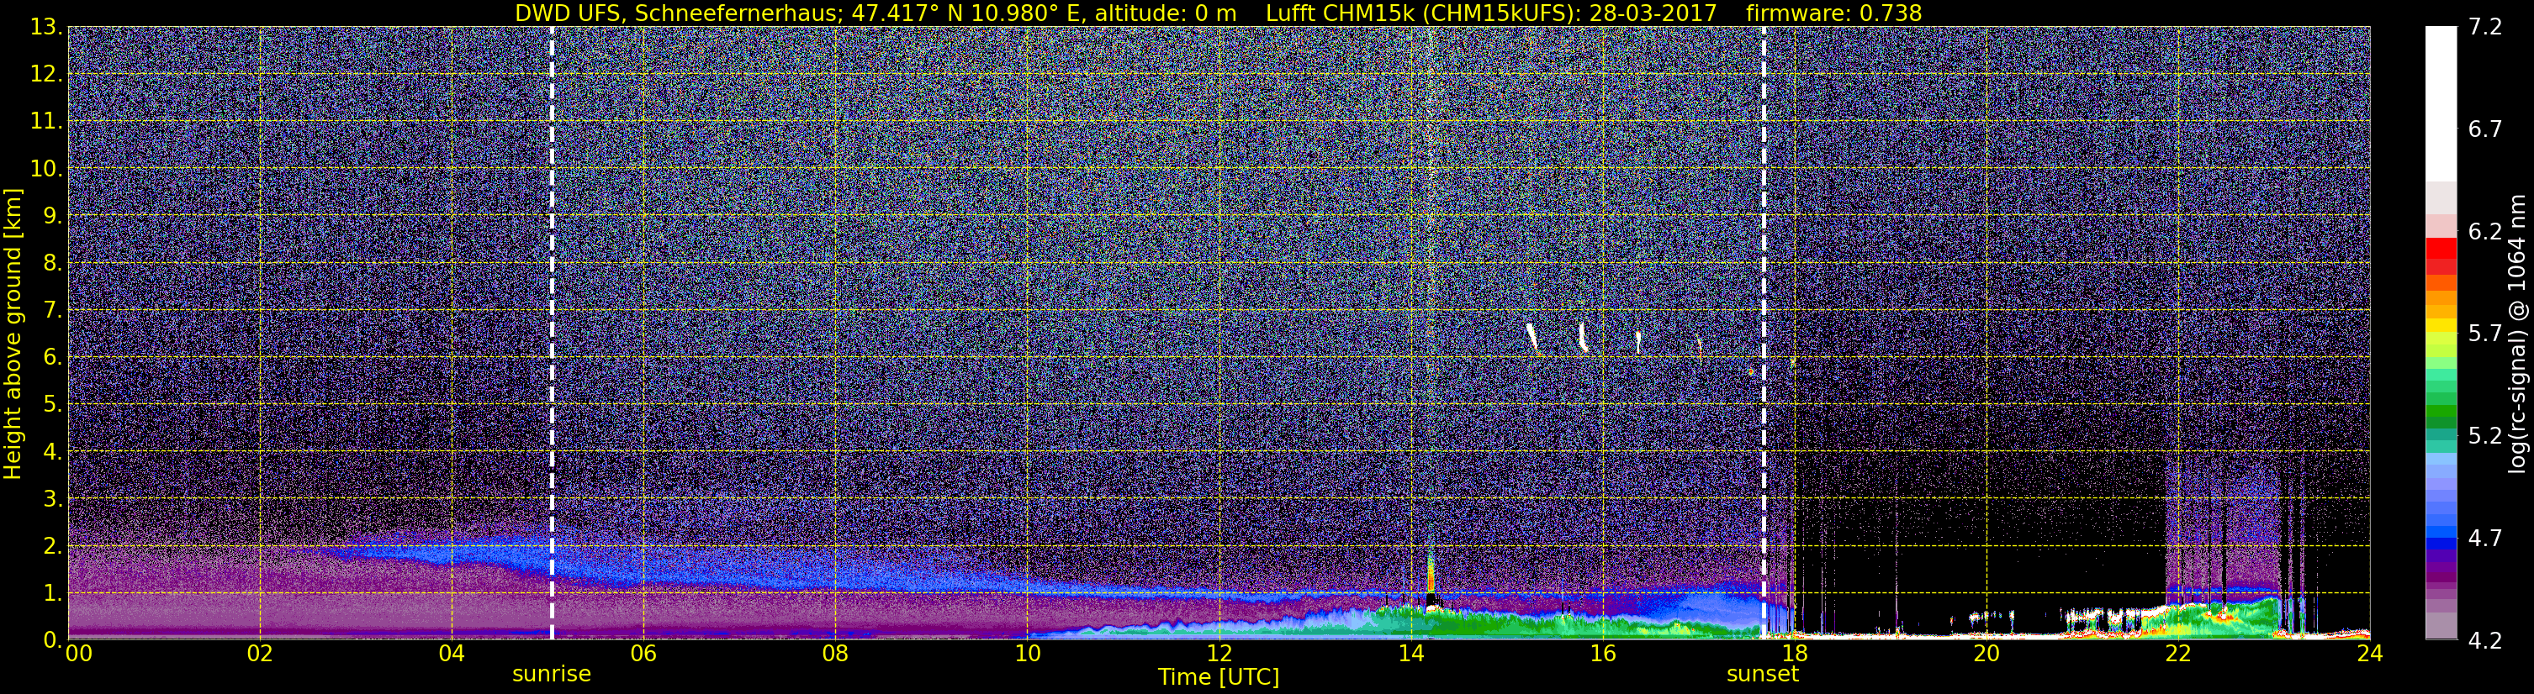Click the y-axis tick label '4.'
This screenshot has width=2534, height=694.
tap(52, 452)
